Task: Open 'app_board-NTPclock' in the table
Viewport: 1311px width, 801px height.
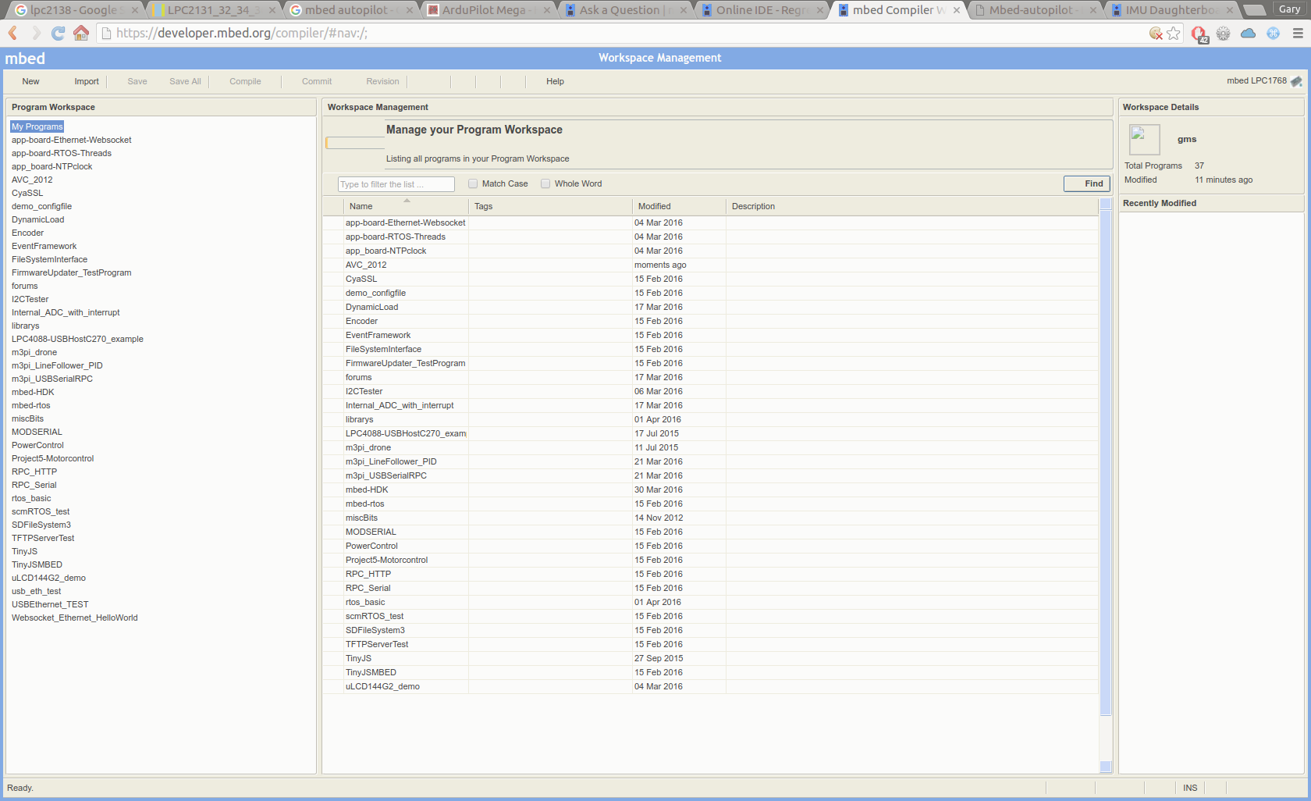Action: (x=385, y=251)
